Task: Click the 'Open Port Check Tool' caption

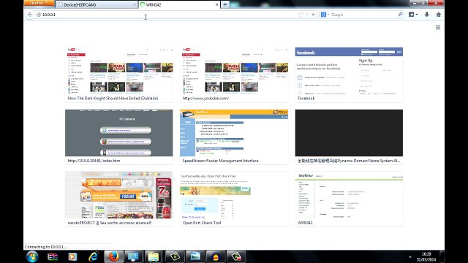Action: pyautogui.click(x=202, y=223)
